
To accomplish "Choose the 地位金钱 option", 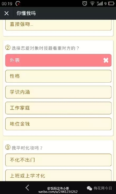I will 58,124.
